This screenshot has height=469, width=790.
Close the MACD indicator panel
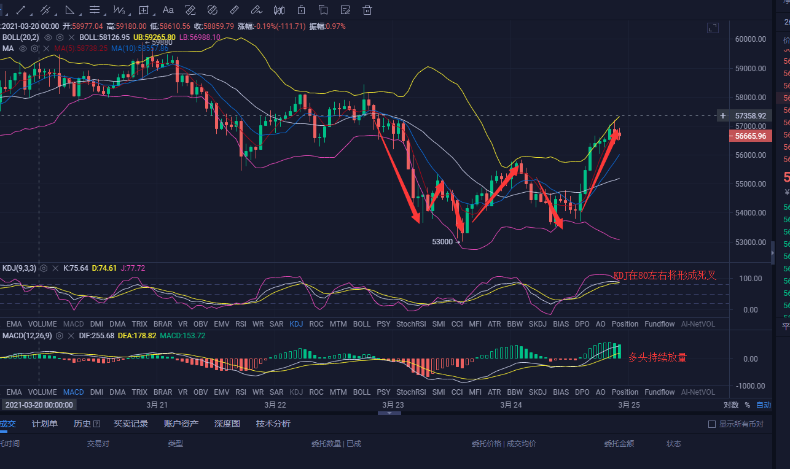coord(71,336)
